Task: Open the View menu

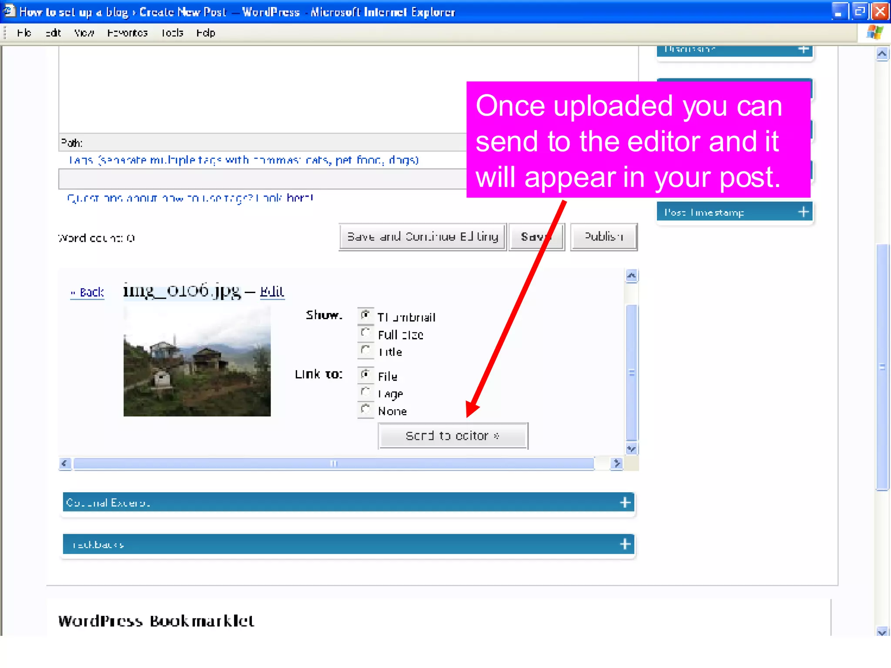Action: (x=84, y=33)
